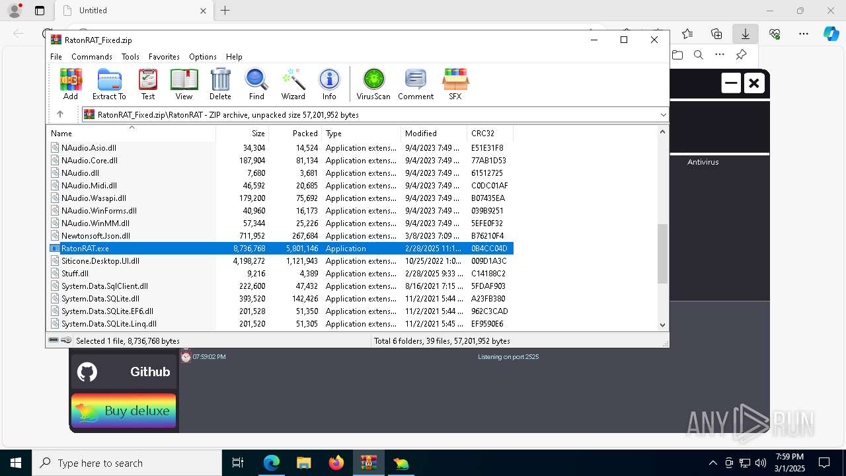846x476 pixels.
Task: Select the Stuff.dll file row
Action: pos(281,274)
